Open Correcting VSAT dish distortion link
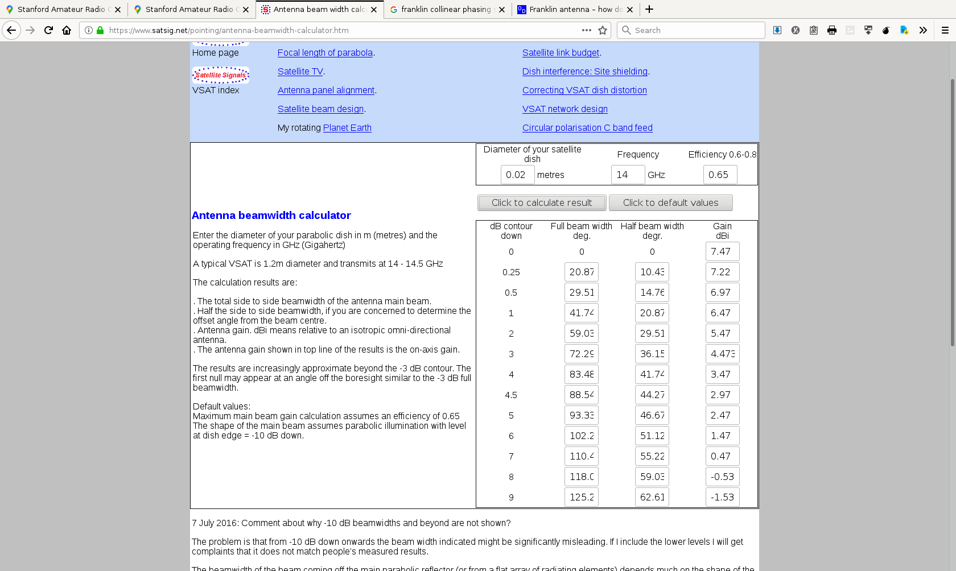 pyautogui.click(x=584, y=90)
